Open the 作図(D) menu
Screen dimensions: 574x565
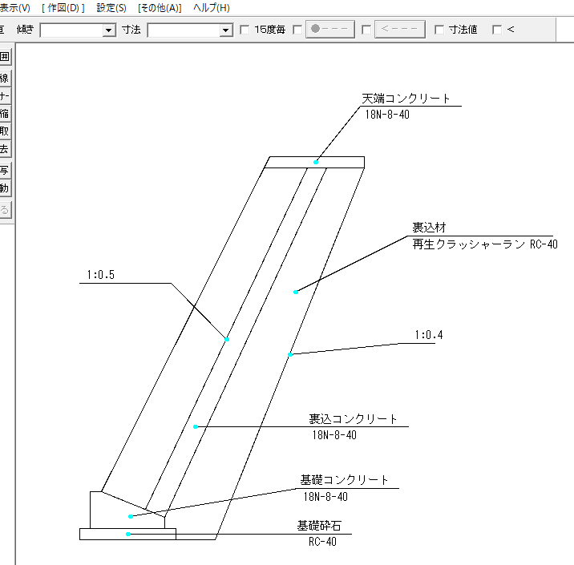(63, 8)
